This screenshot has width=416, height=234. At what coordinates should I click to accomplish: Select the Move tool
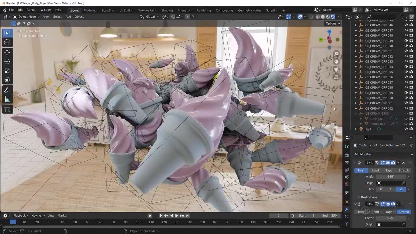(7, 52)
